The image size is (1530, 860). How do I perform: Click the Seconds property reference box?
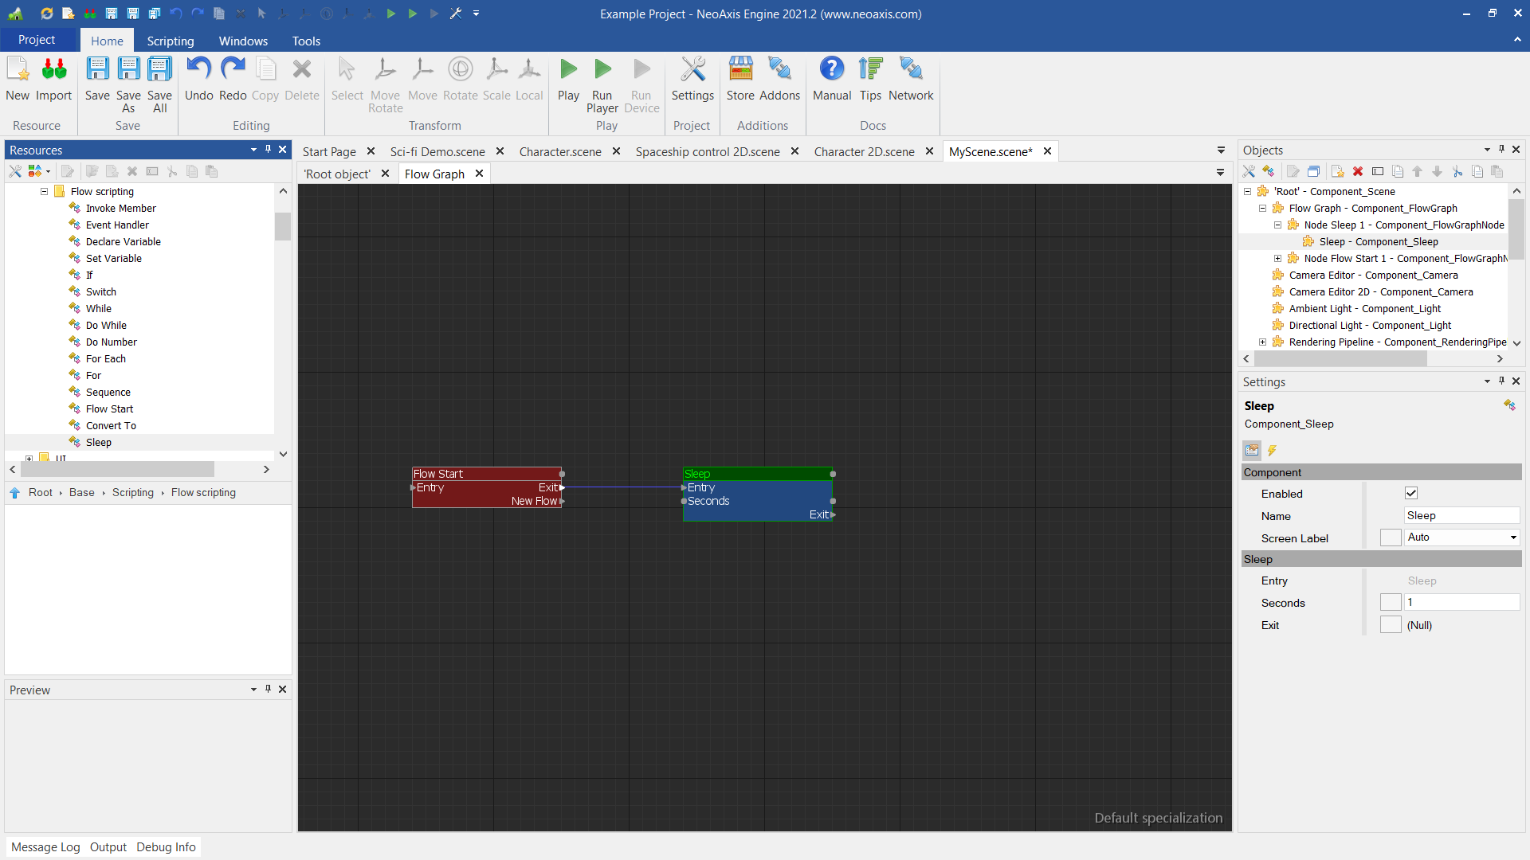[1391, 603]
